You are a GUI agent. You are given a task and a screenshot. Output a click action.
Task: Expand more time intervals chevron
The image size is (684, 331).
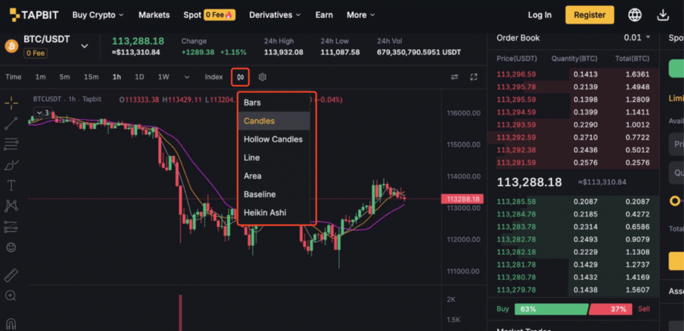click(x=187, y=77)
